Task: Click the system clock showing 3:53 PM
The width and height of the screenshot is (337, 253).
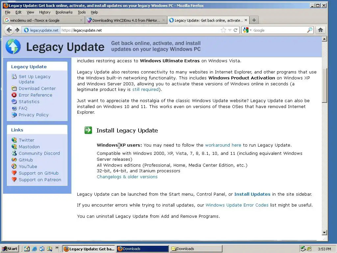Action: pyautogui.click(x=324, y=249)
